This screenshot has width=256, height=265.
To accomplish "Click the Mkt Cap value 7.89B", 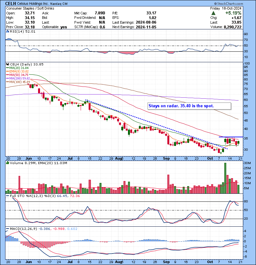I will coord(100,13).
